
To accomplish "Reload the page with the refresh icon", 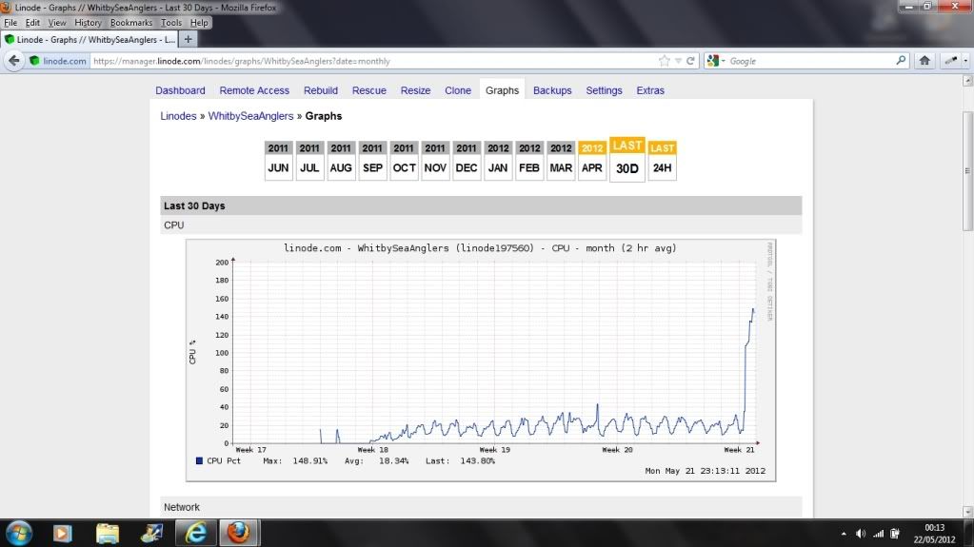I will click(x=690, y=61).
